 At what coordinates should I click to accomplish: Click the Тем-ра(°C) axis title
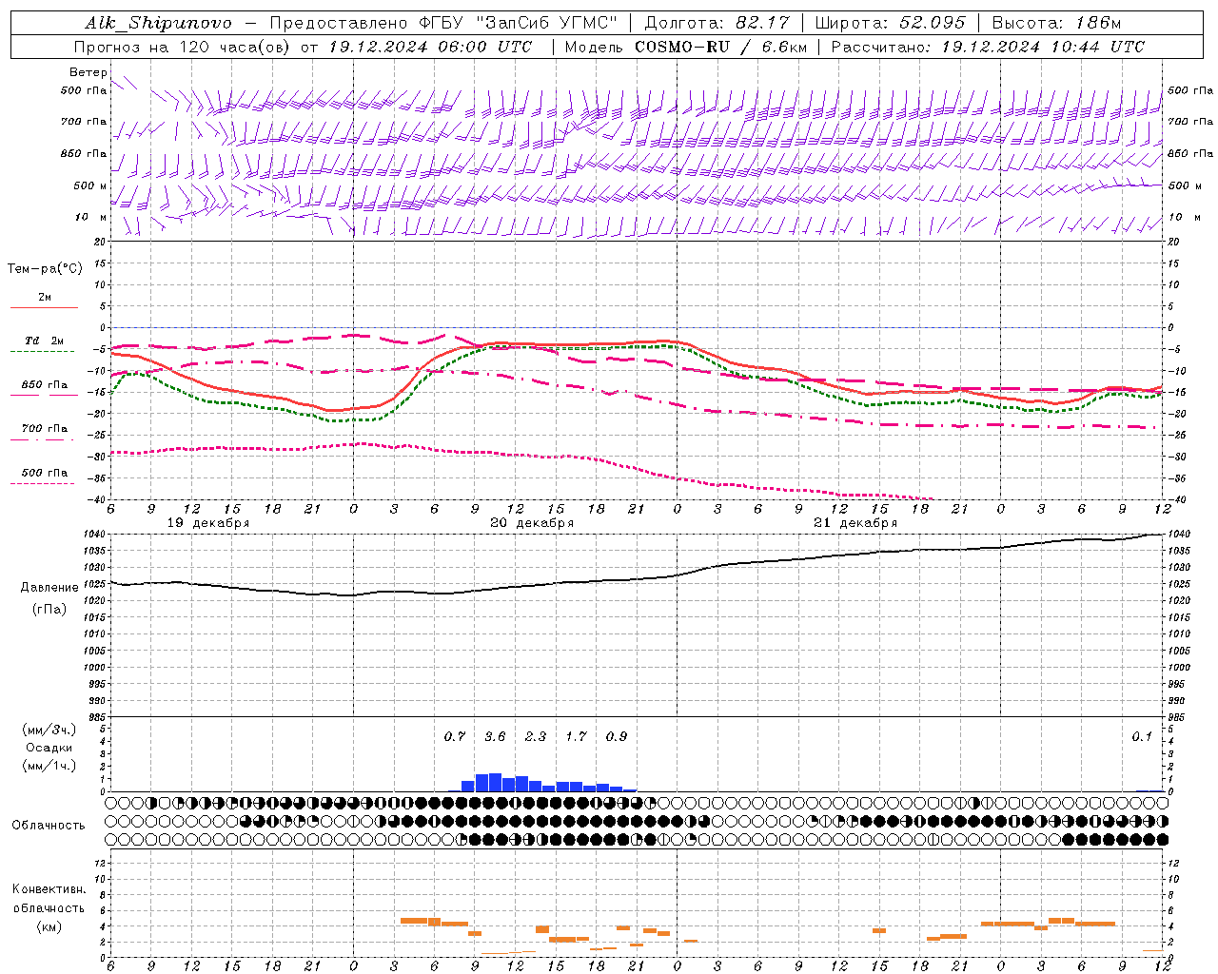pos(45,269)
